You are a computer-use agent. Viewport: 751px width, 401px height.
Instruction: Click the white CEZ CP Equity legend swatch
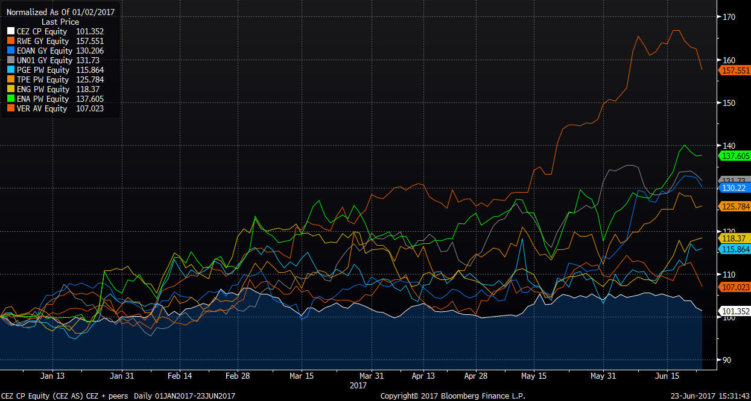(10, 31)
